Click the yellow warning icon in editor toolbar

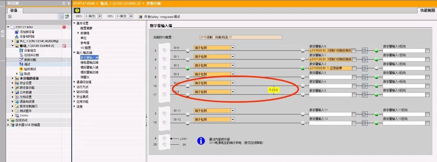tap(77, 10)
